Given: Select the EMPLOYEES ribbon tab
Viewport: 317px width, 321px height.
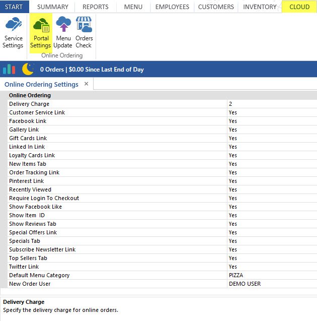Looking at the screenshot, I should [172, 7].
